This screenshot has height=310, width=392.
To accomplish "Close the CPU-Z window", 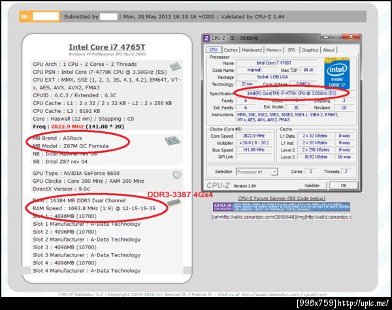I will tap(351, 37).
